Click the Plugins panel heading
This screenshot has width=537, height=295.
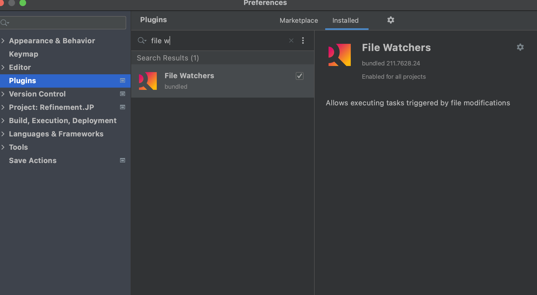(153, 20)
